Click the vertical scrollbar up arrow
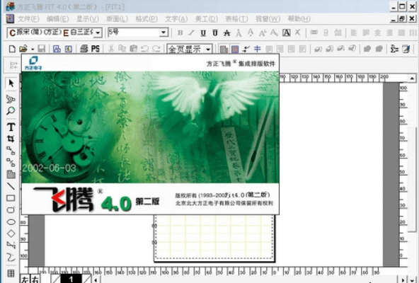Screen dimensions: 419x283 pyautogui.click(x=412, y=79)
